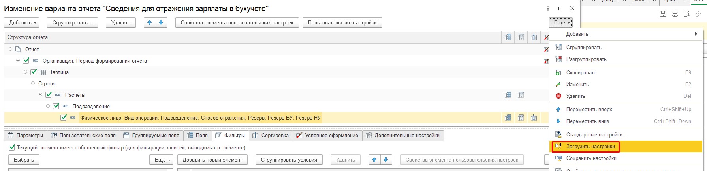Click the Скопировать icon in the menu
707x171 pixels.
click(x=558, y=73)
